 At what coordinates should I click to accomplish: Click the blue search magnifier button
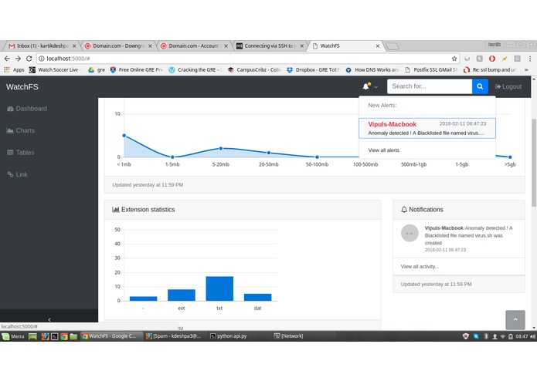480,86
